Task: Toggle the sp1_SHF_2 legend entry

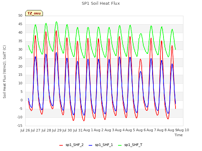Action: click(71, 145)
